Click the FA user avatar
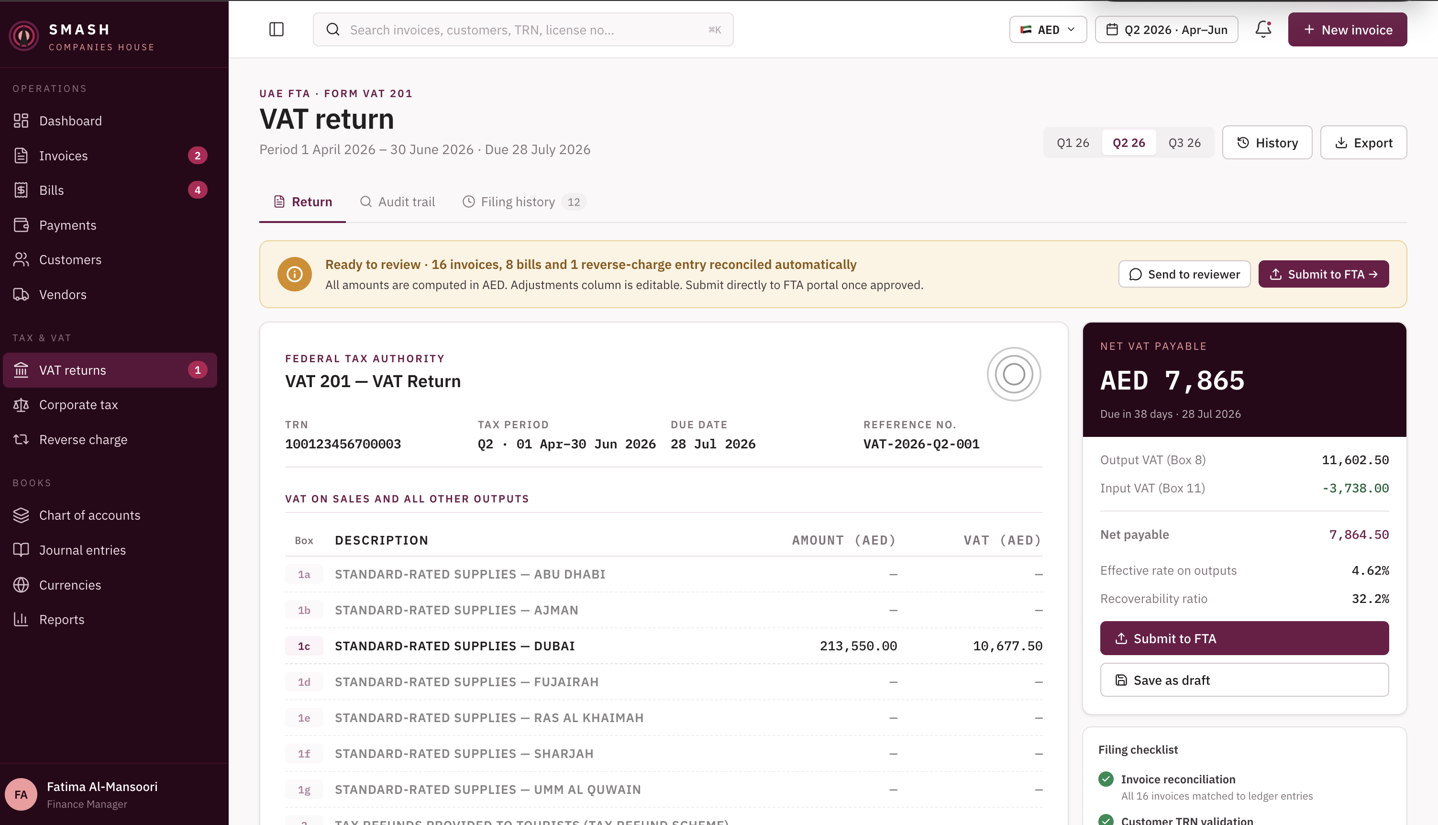Viewport: 1438px width, 825px height. pos(21,794)
